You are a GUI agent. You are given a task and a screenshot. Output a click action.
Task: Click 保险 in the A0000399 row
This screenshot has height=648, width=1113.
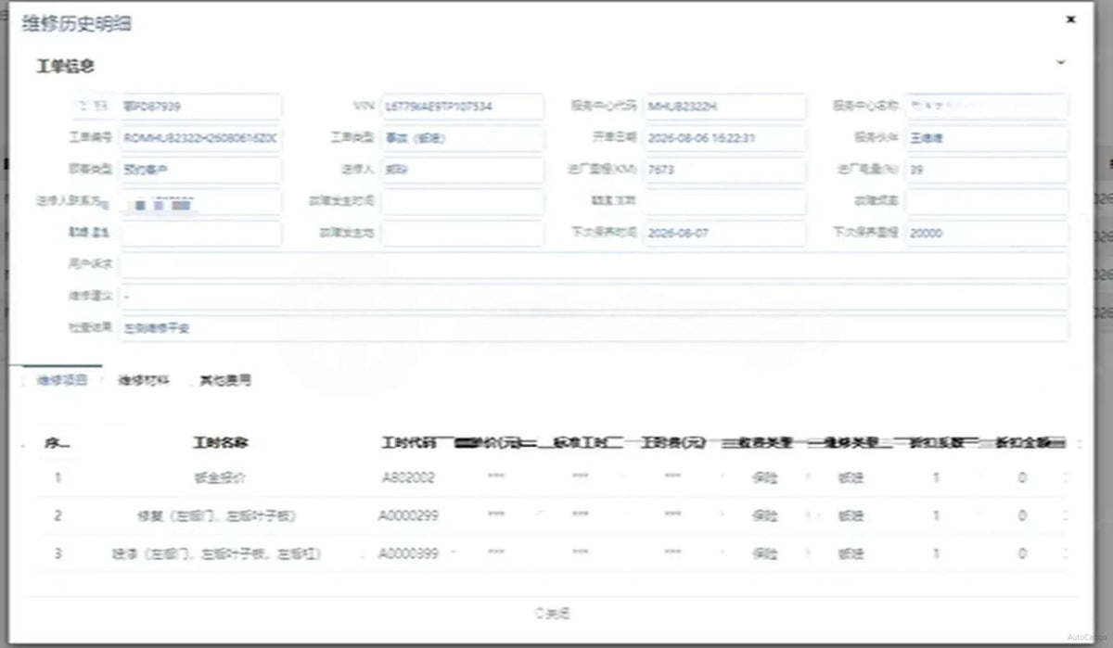point(765,553)
